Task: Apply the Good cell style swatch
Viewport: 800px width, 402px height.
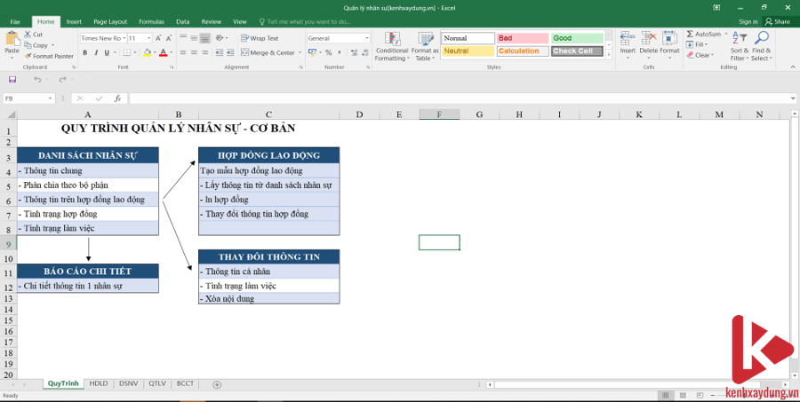Action: point(575,38)
